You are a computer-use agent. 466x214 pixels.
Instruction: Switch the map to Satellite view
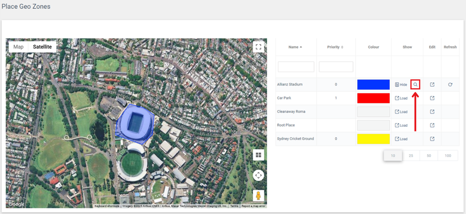coord(42,47)
